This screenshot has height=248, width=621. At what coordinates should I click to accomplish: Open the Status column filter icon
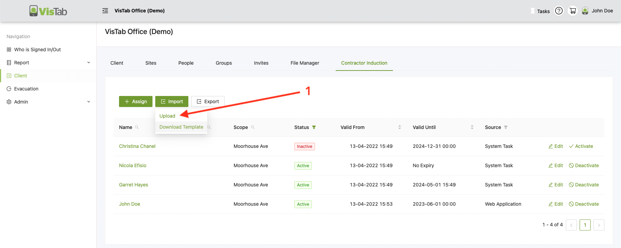pyautogui.click(x=314, y=127)
